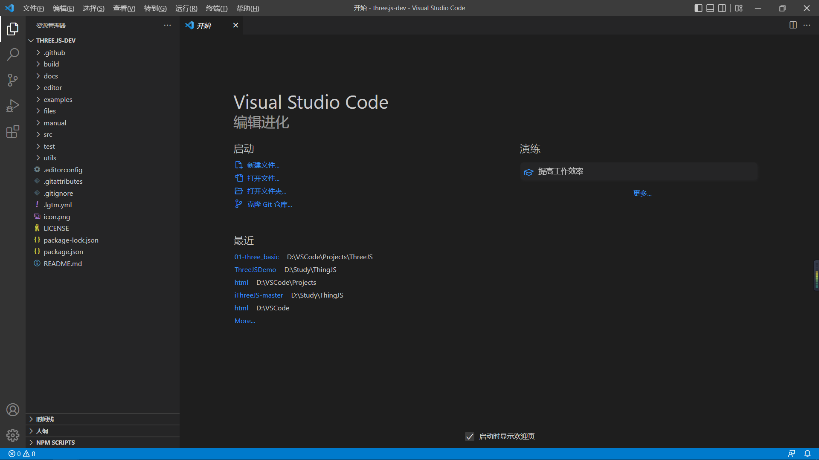Image resolution: width=819 pixels, height=460 pixels.
Task: Open icon.png file
Action: coord(57,217)
